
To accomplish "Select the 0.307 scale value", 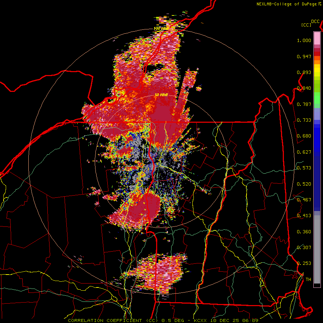I will [304, 248].
